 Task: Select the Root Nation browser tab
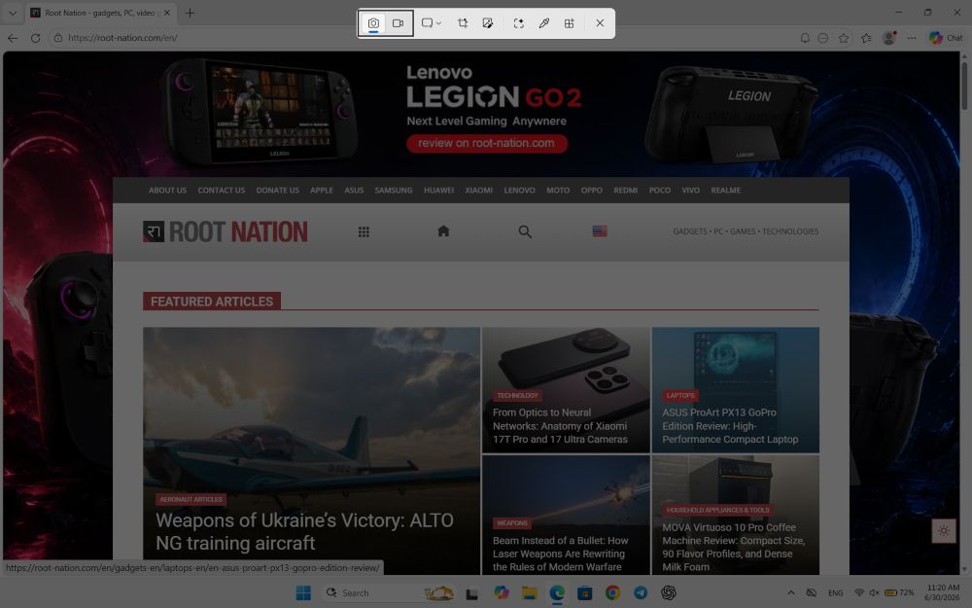click(x=99, y=13)
